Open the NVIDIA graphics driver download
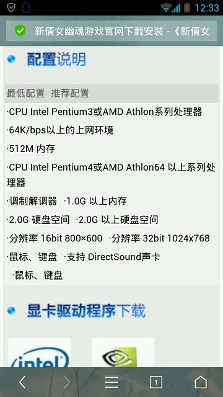 pos(123,352)
